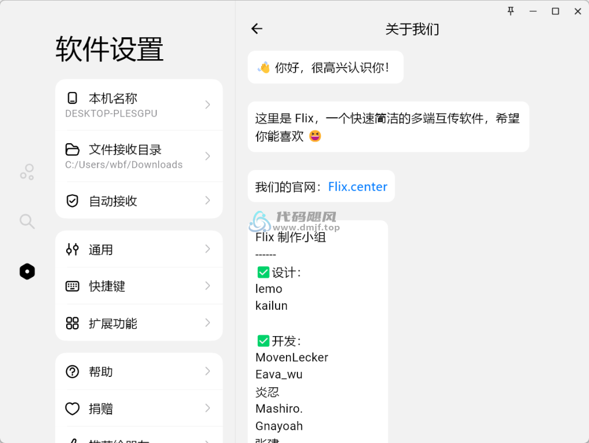Click the green checkmark next to 开发
Image resolution: width=589 pixels, height=443 pixels.
tap(263, 341)
